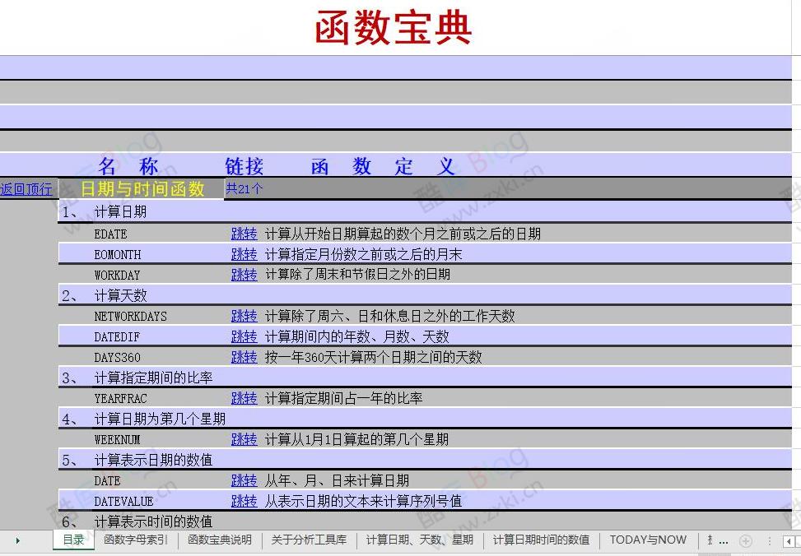
Task: Click the 跳转 link for DATEDIF
Action: pos(243,336)
